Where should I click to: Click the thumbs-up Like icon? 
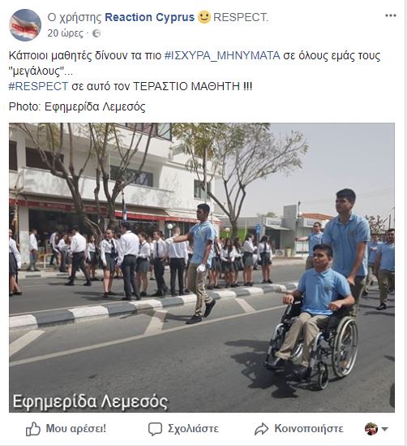coord(33,429)
